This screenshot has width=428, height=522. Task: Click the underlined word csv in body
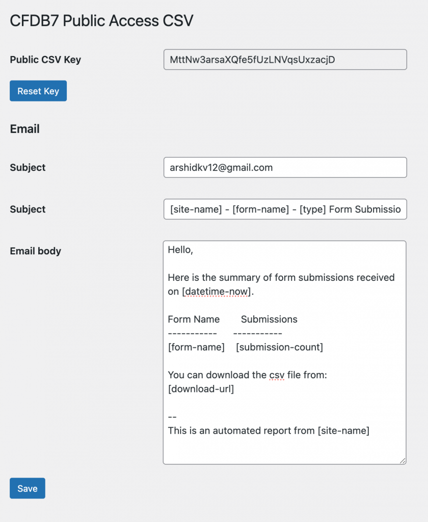[x=275, y=376]
